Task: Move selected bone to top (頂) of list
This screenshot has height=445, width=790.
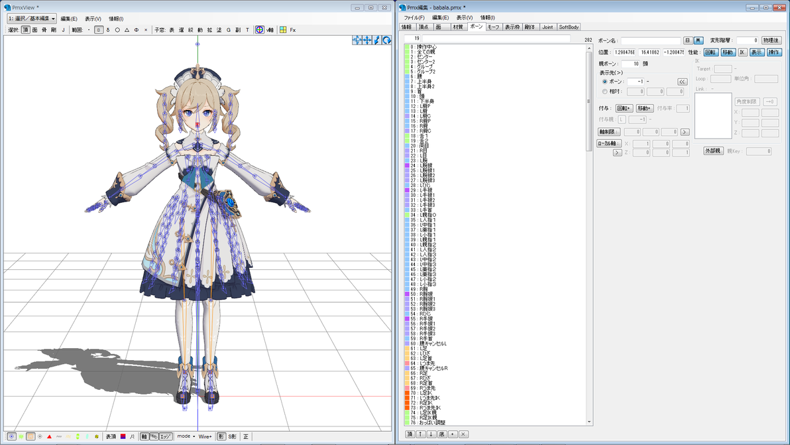Action: pos(410,434)
